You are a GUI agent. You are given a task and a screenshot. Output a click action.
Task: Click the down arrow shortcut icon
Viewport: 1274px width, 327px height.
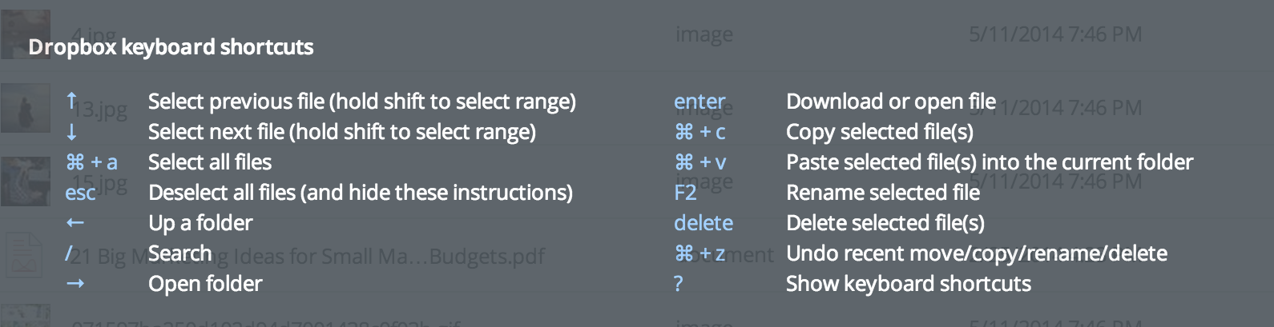pos(72,132)
